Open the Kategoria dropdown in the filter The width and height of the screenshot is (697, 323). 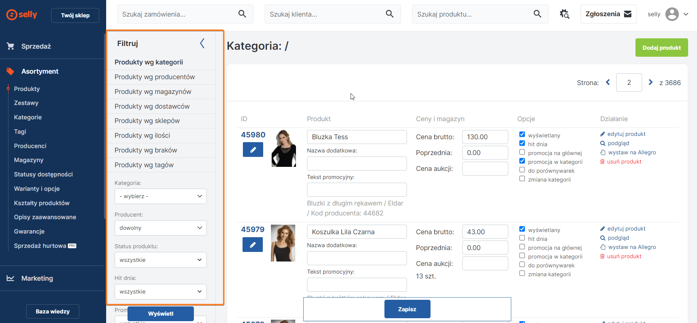coord(161,196)
